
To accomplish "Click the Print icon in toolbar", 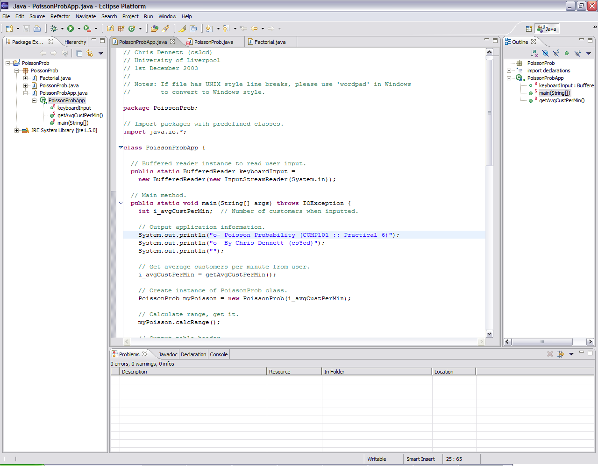I will click(x=37, y=28).
